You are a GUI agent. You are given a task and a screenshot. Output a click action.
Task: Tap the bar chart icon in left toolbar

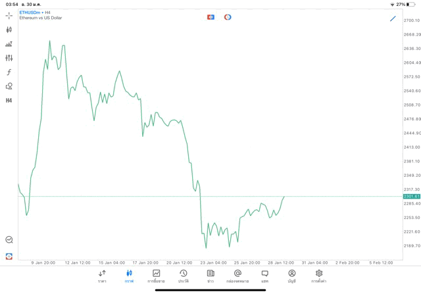point(9,44)
